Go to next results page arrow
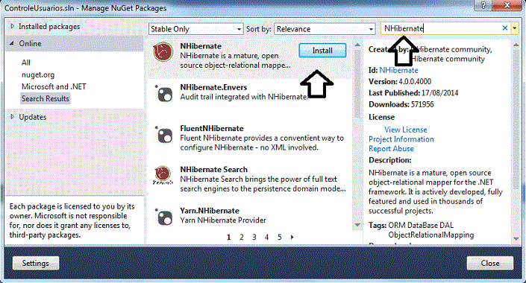The image size is (526, 283). [x=292, y=237]
